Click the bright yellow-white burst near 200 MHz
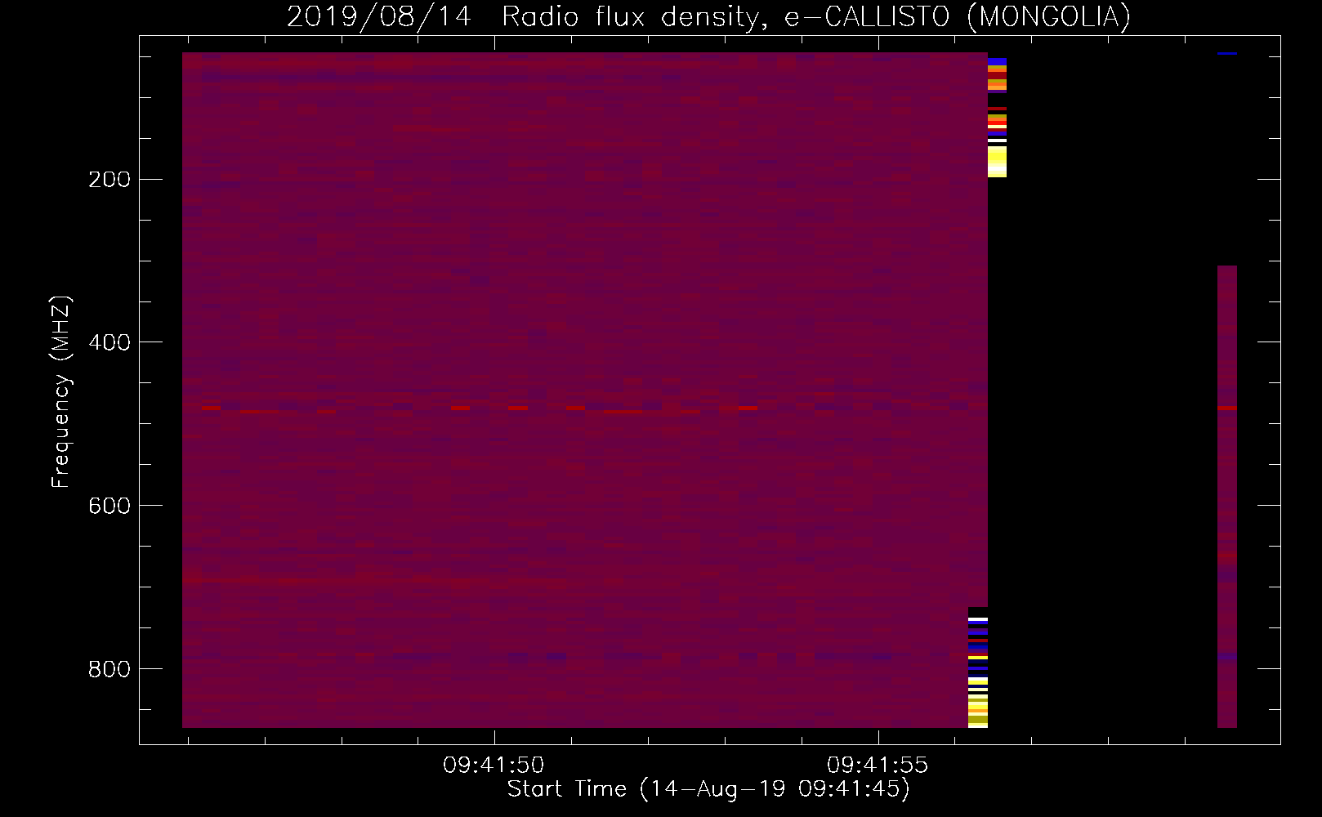The height and width of the screenshot is (817, 1322). (x=997, y=162)
